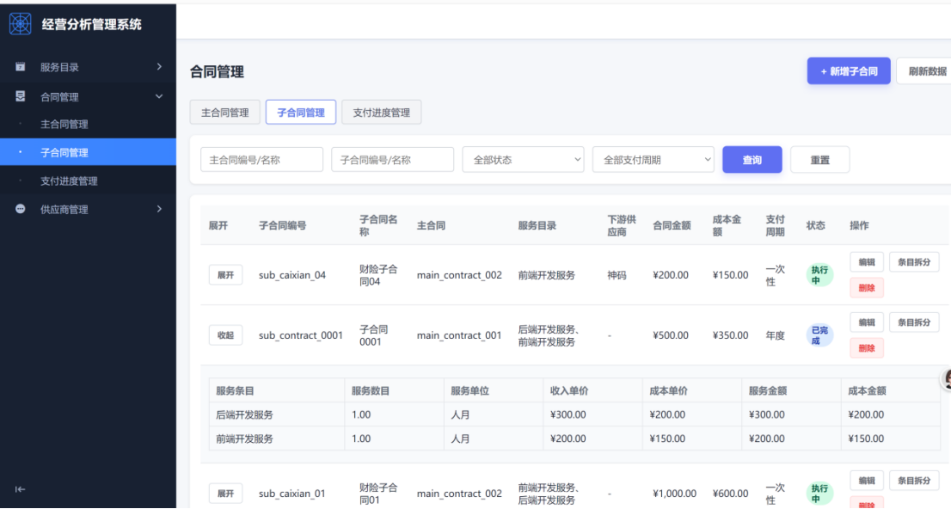
Task: Click the 查询 button
Action: (752, 160)
